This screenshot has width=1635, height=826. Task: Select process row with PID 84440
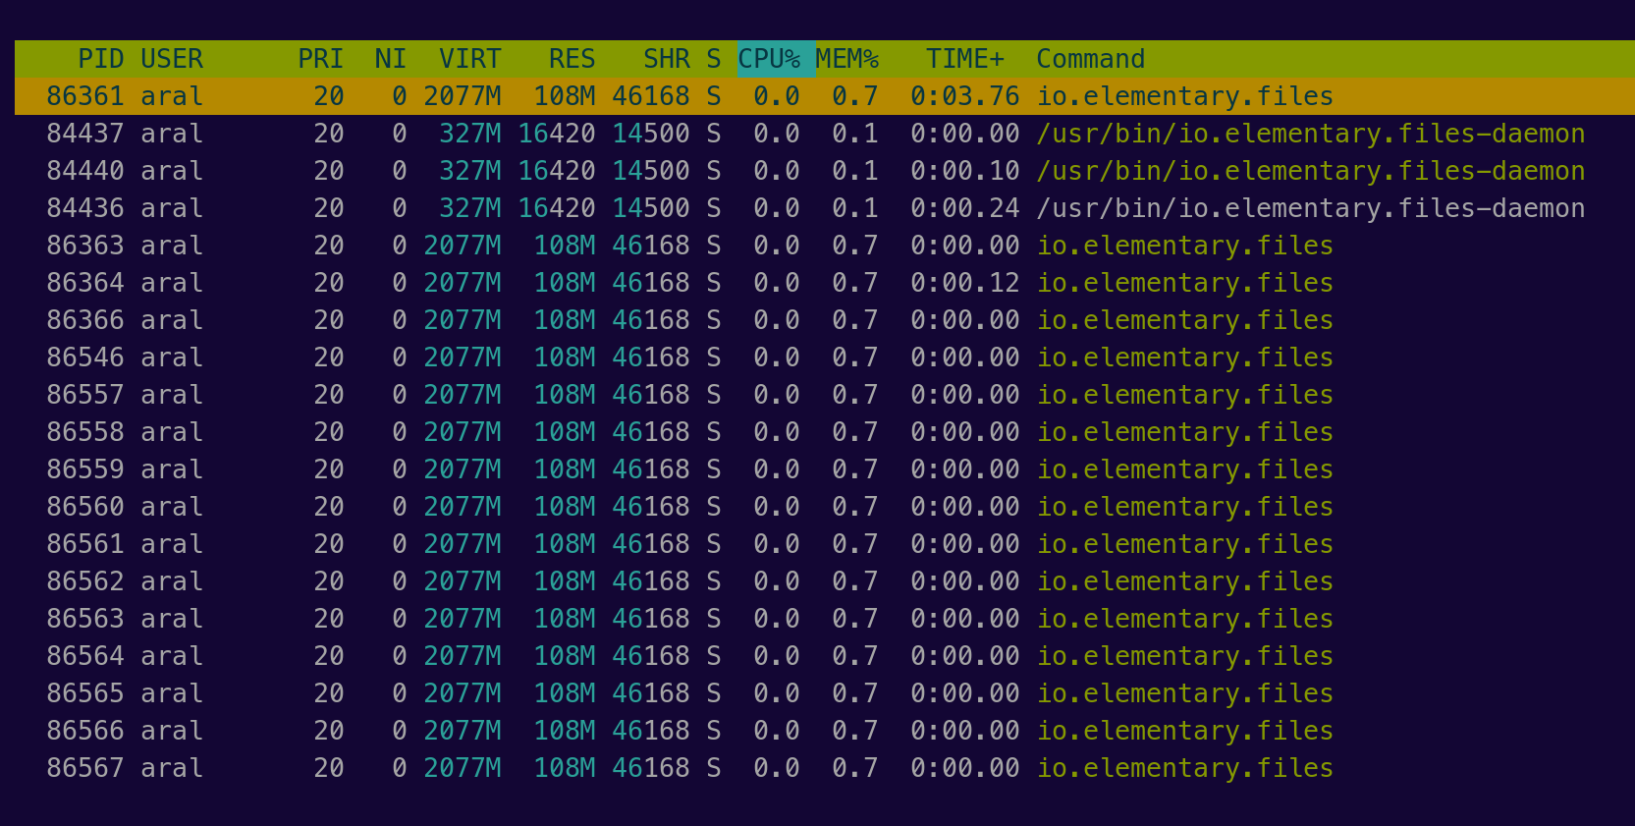(825, 171)
